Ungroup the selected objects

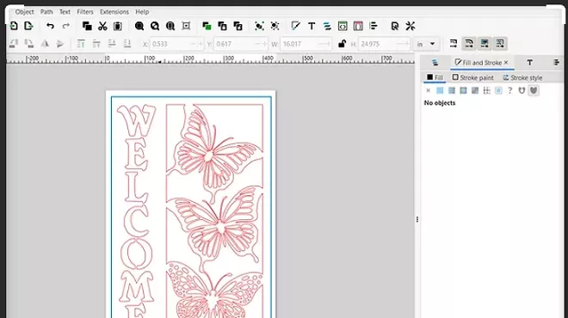(x=275, y=26)
